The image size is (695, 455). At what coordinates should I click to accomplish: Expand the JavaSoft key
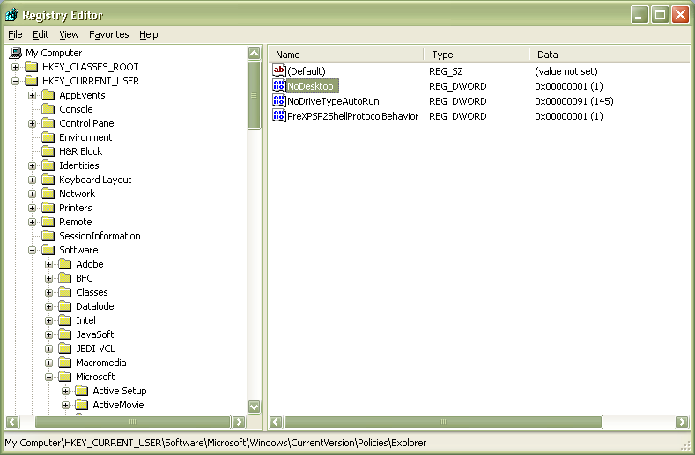48,335
